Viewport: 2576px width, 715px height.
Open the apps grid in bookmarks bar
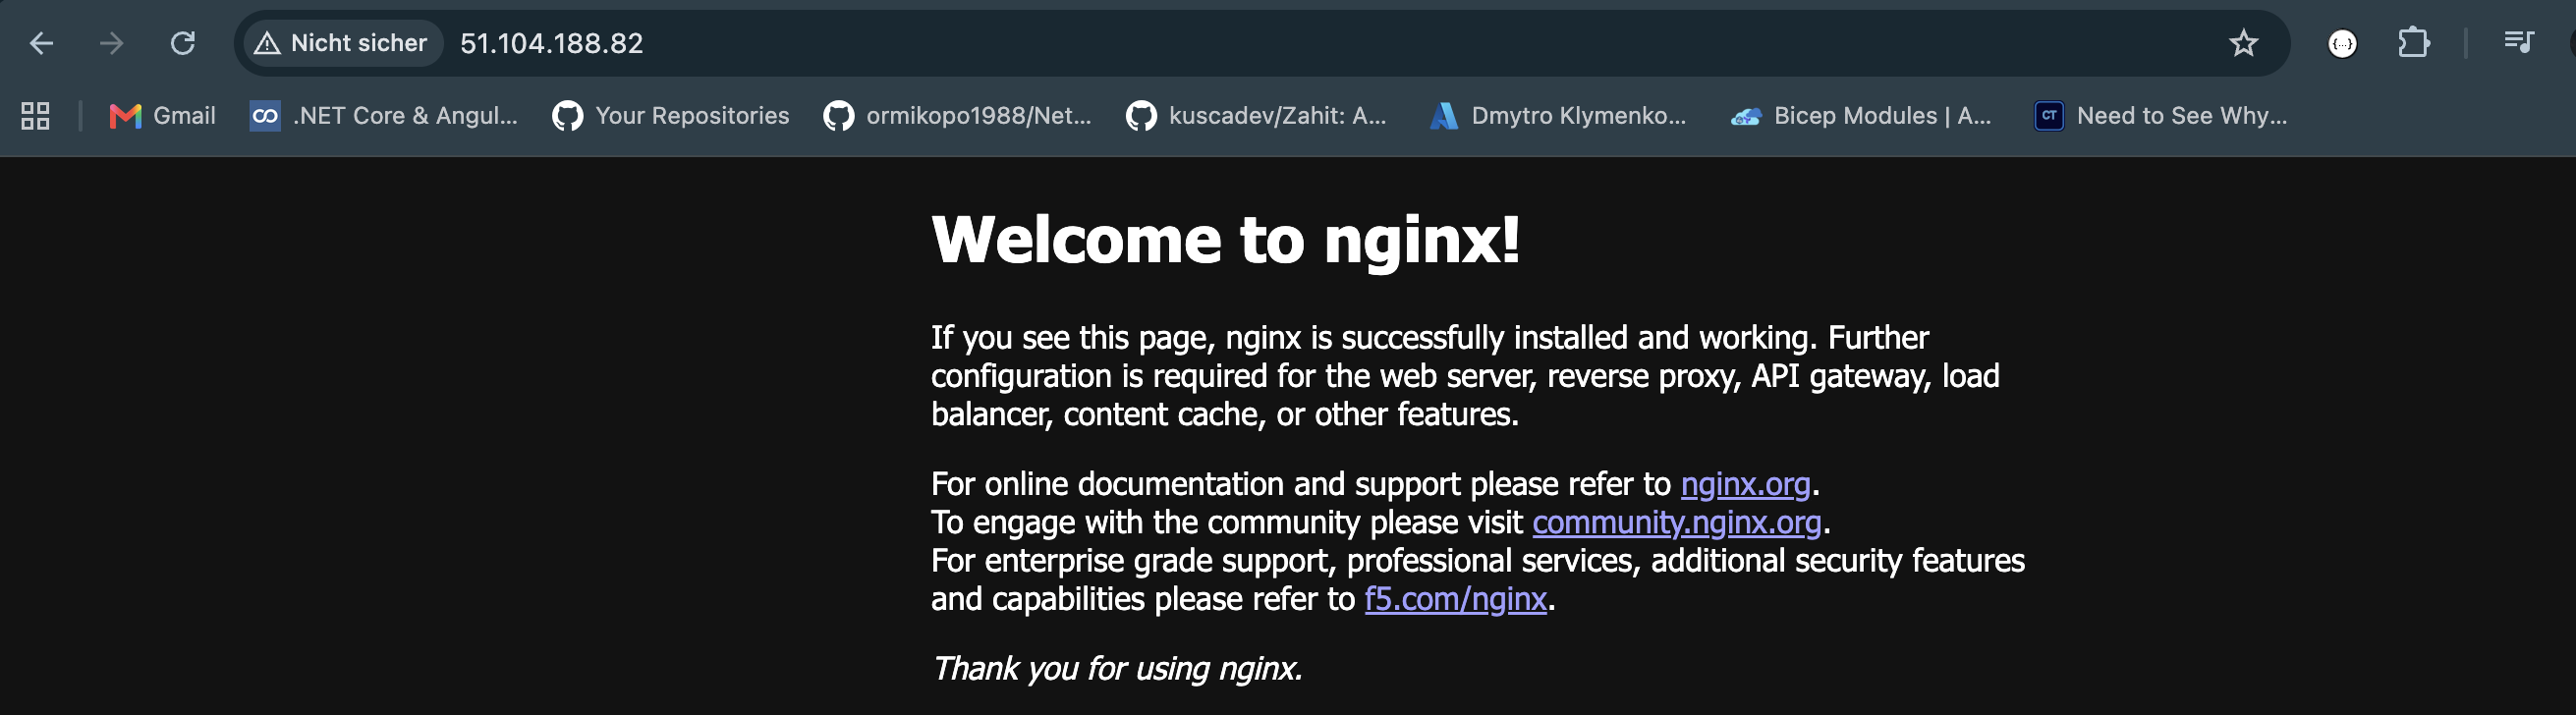(36, 116)
